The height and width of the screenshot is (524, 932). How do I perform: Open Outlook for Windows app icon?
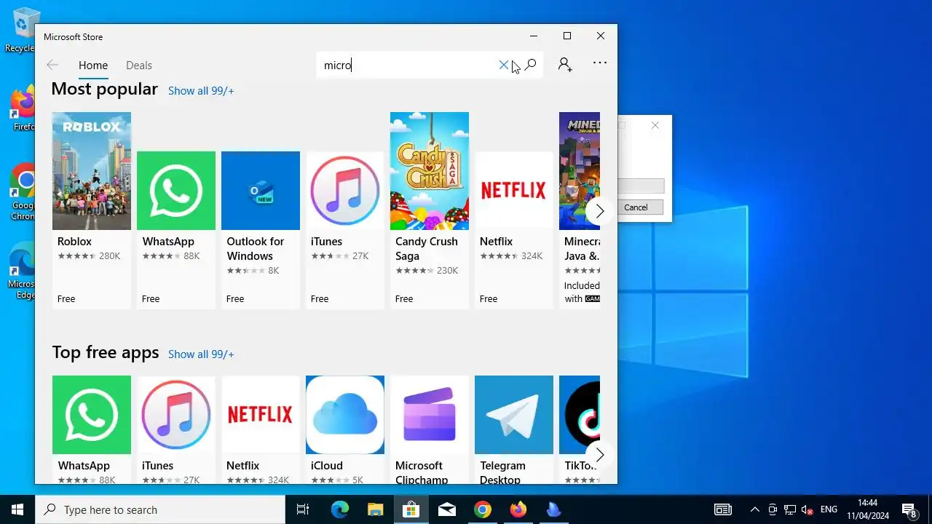point(261,191)
